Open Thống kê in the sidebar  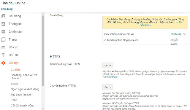pos(15,24)
